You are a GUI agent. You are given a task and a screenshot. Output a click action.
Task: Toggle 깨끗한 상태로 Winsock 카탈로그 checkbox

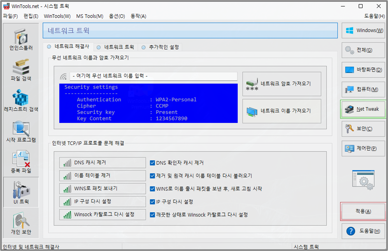coord(152,215)
